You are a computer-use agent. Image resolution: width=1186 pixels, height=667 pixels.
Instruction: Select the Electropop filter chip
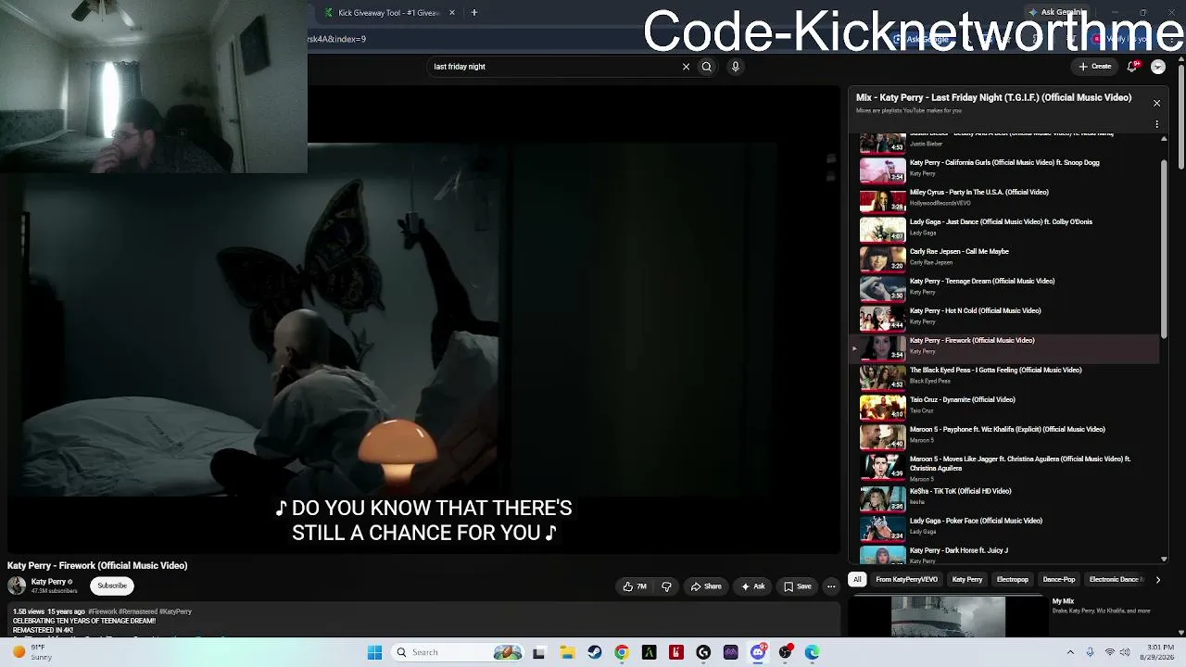point(1013,580)
